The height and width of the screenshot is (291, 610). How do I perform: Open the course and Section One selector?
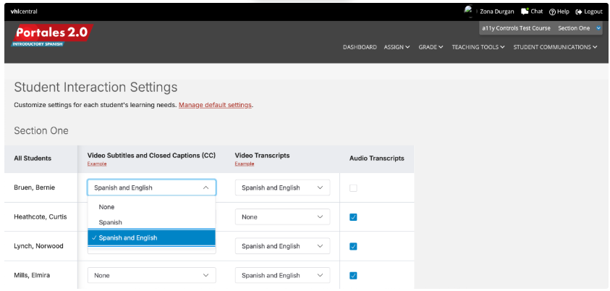[x=541, y=28]
